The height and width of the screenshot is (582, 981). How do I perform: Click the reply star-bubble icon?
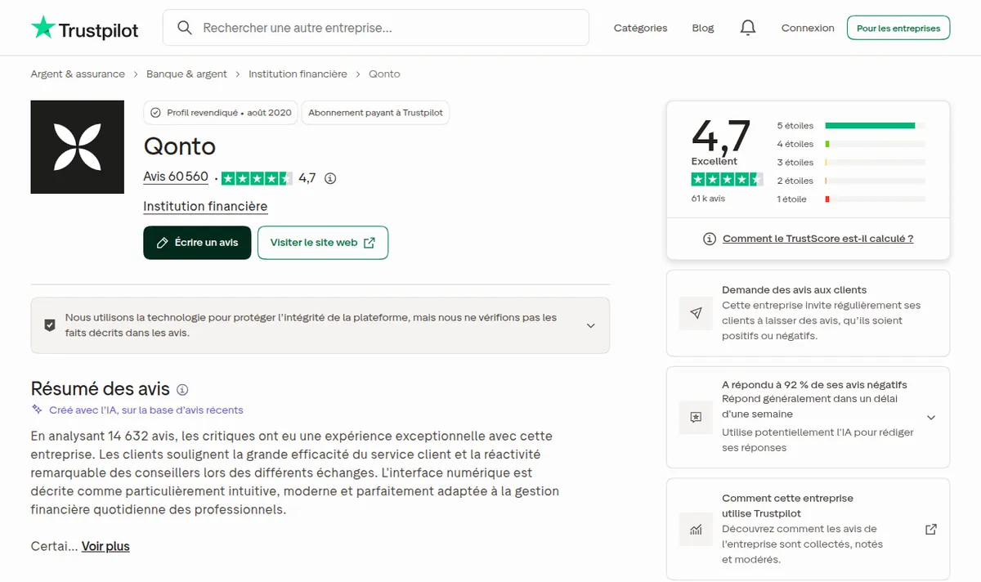(x=696, y=417)
